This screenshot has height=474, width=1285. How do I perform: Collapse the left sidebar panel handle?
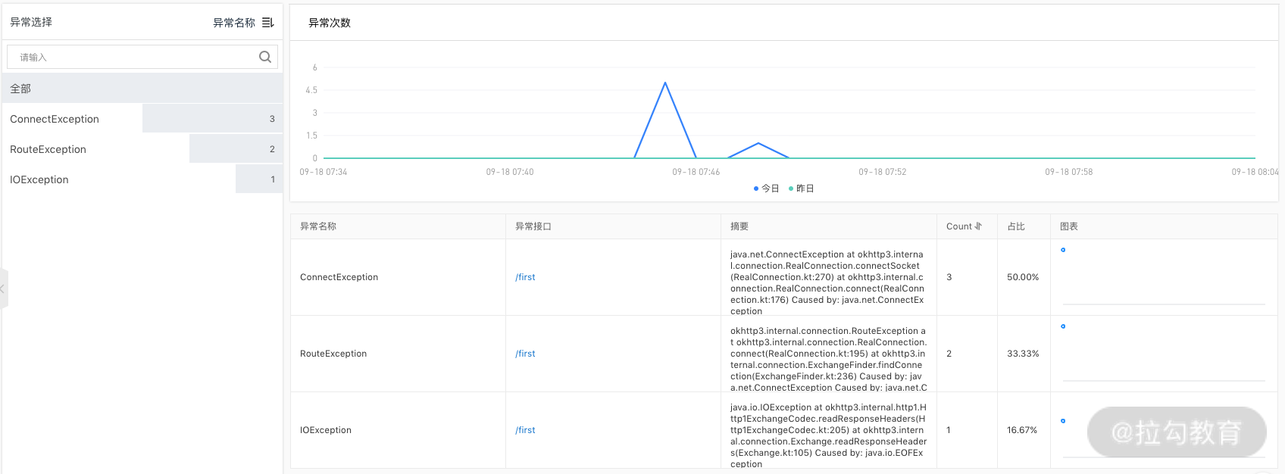pos(3,288)
